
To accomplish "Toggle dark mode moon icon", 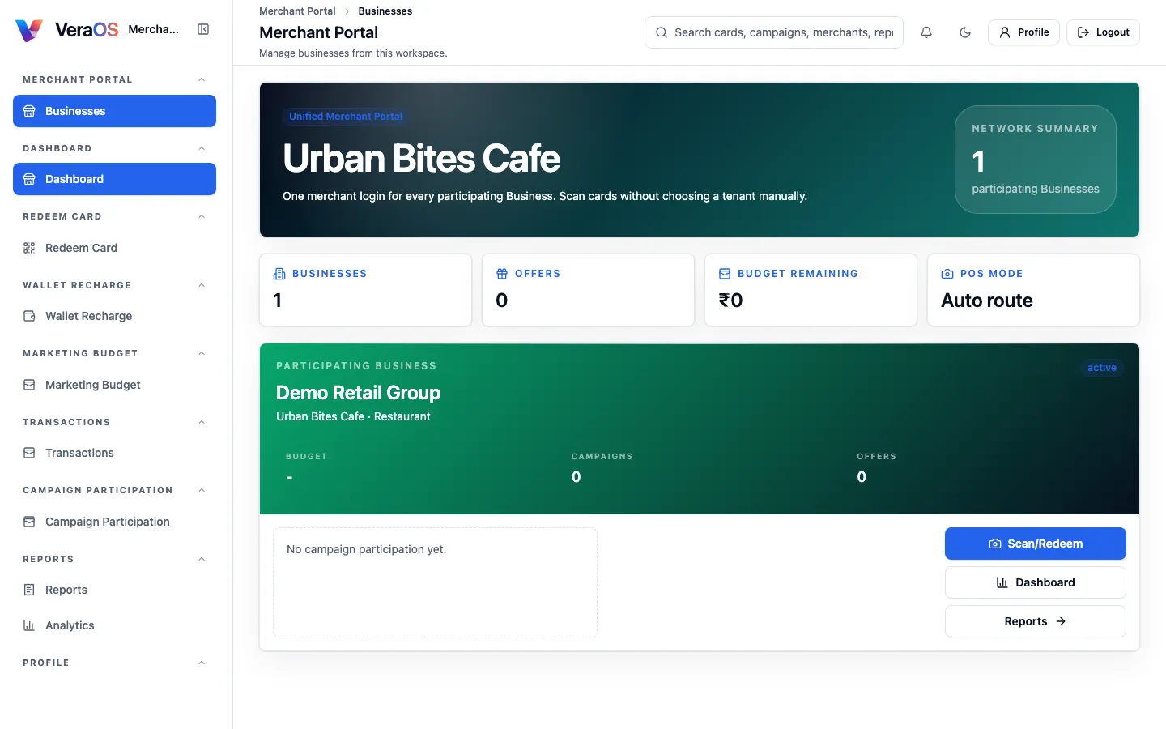I will pyautogui.click(x=965, y=32).
